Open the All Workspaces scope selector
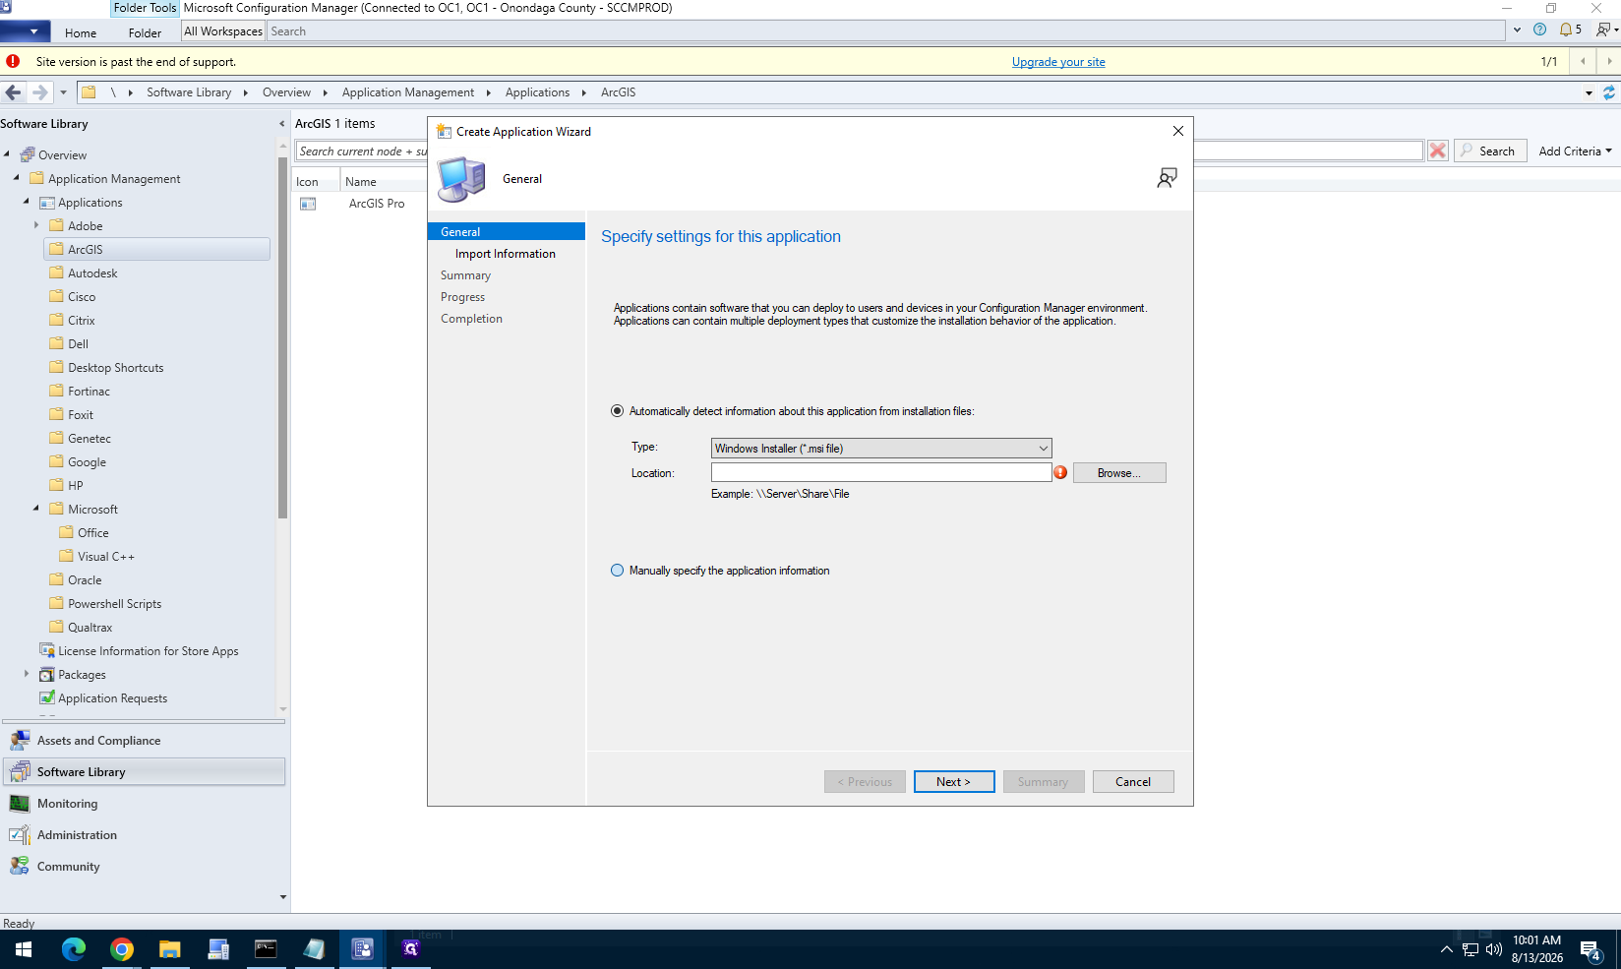The height and width of the screenshot is (969, 1621). point(223,31)
